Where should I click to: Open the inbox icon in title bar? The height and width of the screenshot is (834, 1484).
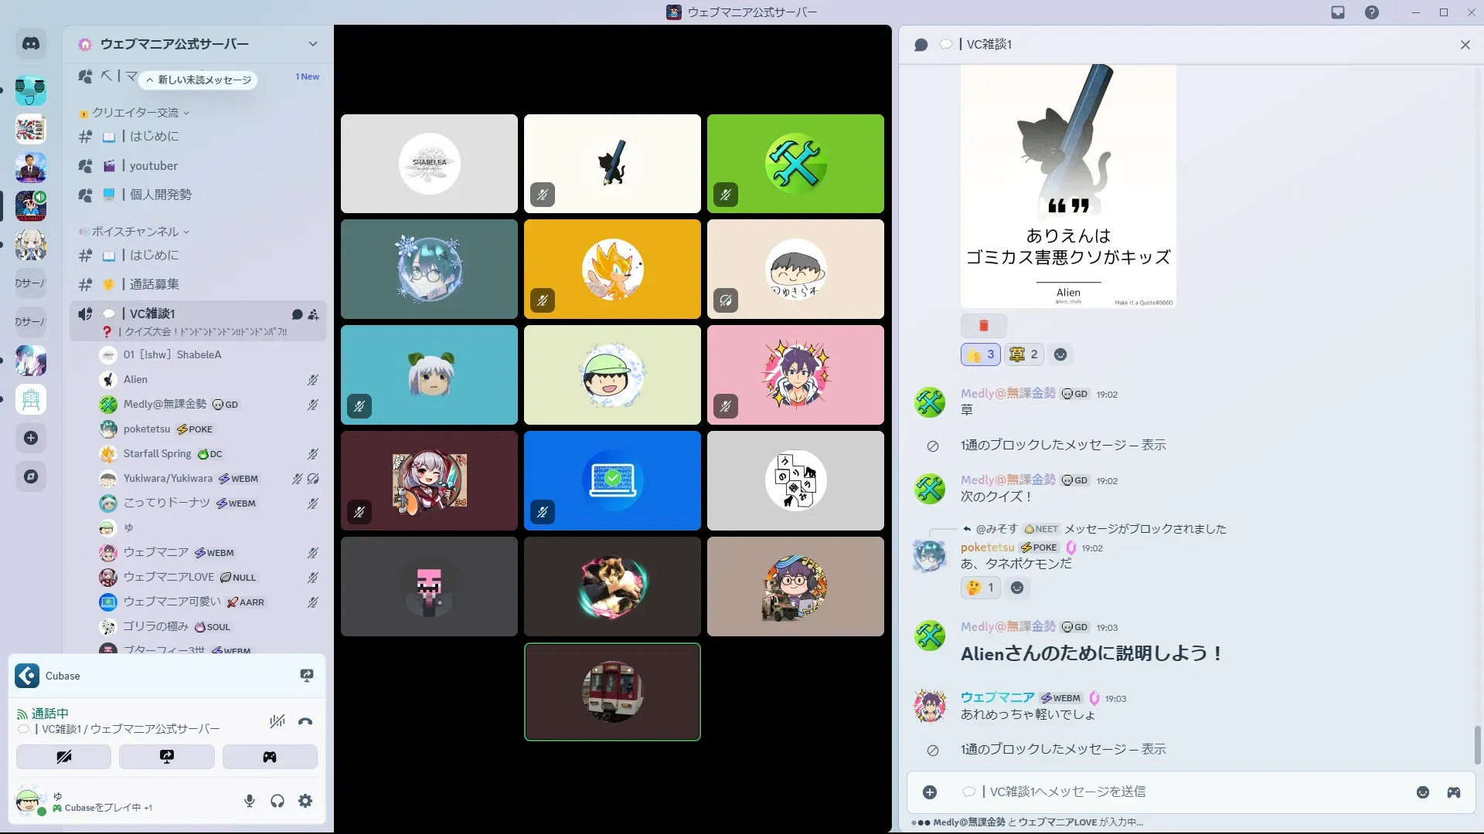(x=1338, y=12)
